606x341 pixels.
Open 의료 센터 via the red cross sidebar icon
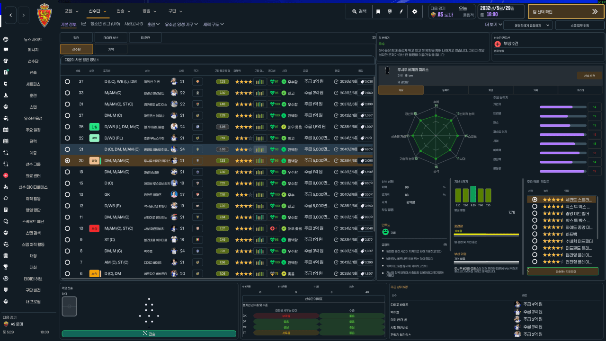coord(6,175)
